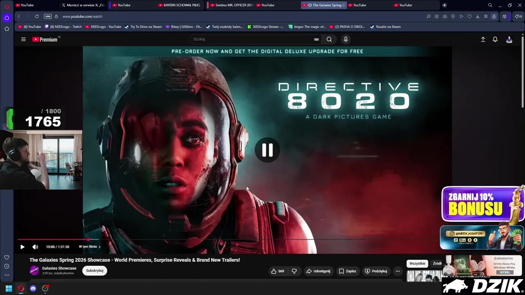Open the tab search magnifier icon
This screenshot has width=525, height=295.
pos(490,5)
